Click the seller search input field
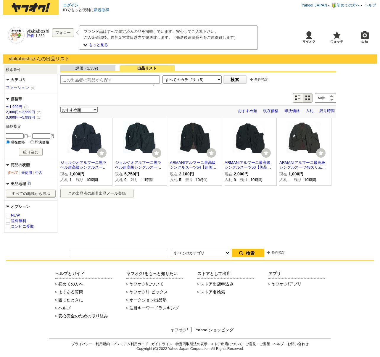Viewport: 380px width, 357px height. pyautogui.click(x=110, y=80)
